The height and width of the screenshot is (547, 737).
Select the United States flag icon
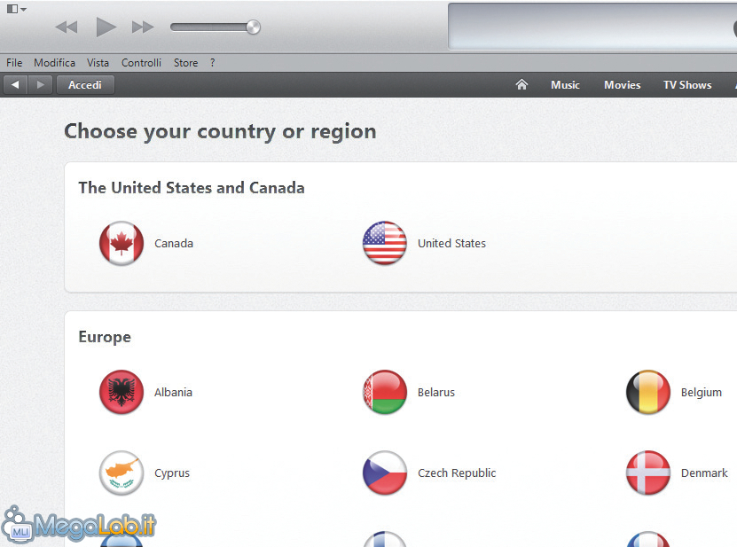[x=385, y=244]
